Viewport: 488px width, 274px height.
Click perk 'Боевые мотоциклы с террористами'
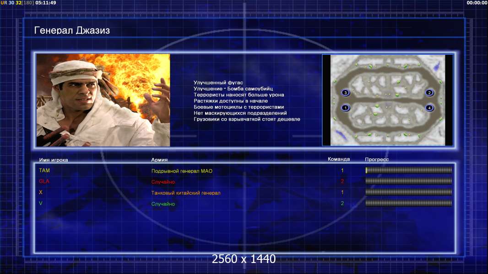coord(239,107)
